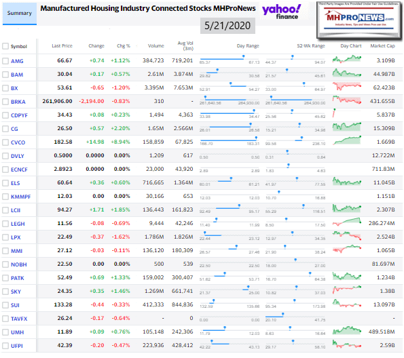Open the Summary tab

click(x=20, y=14)
